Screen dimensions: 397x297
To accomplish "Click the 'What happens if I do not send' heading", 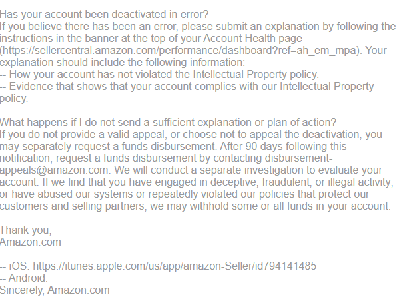I will pos(168,123).
